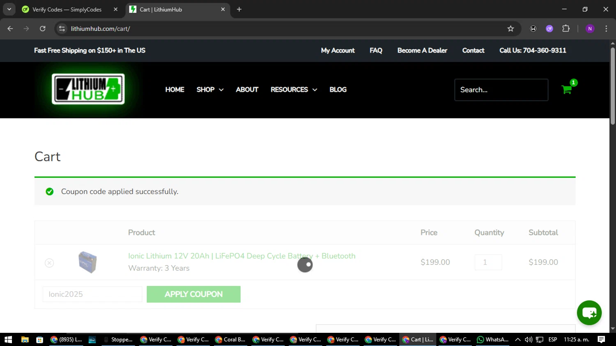Expand the SHOP dropdown menu
Viewport: 616px width, 346px height.
(x=210, y=89)
